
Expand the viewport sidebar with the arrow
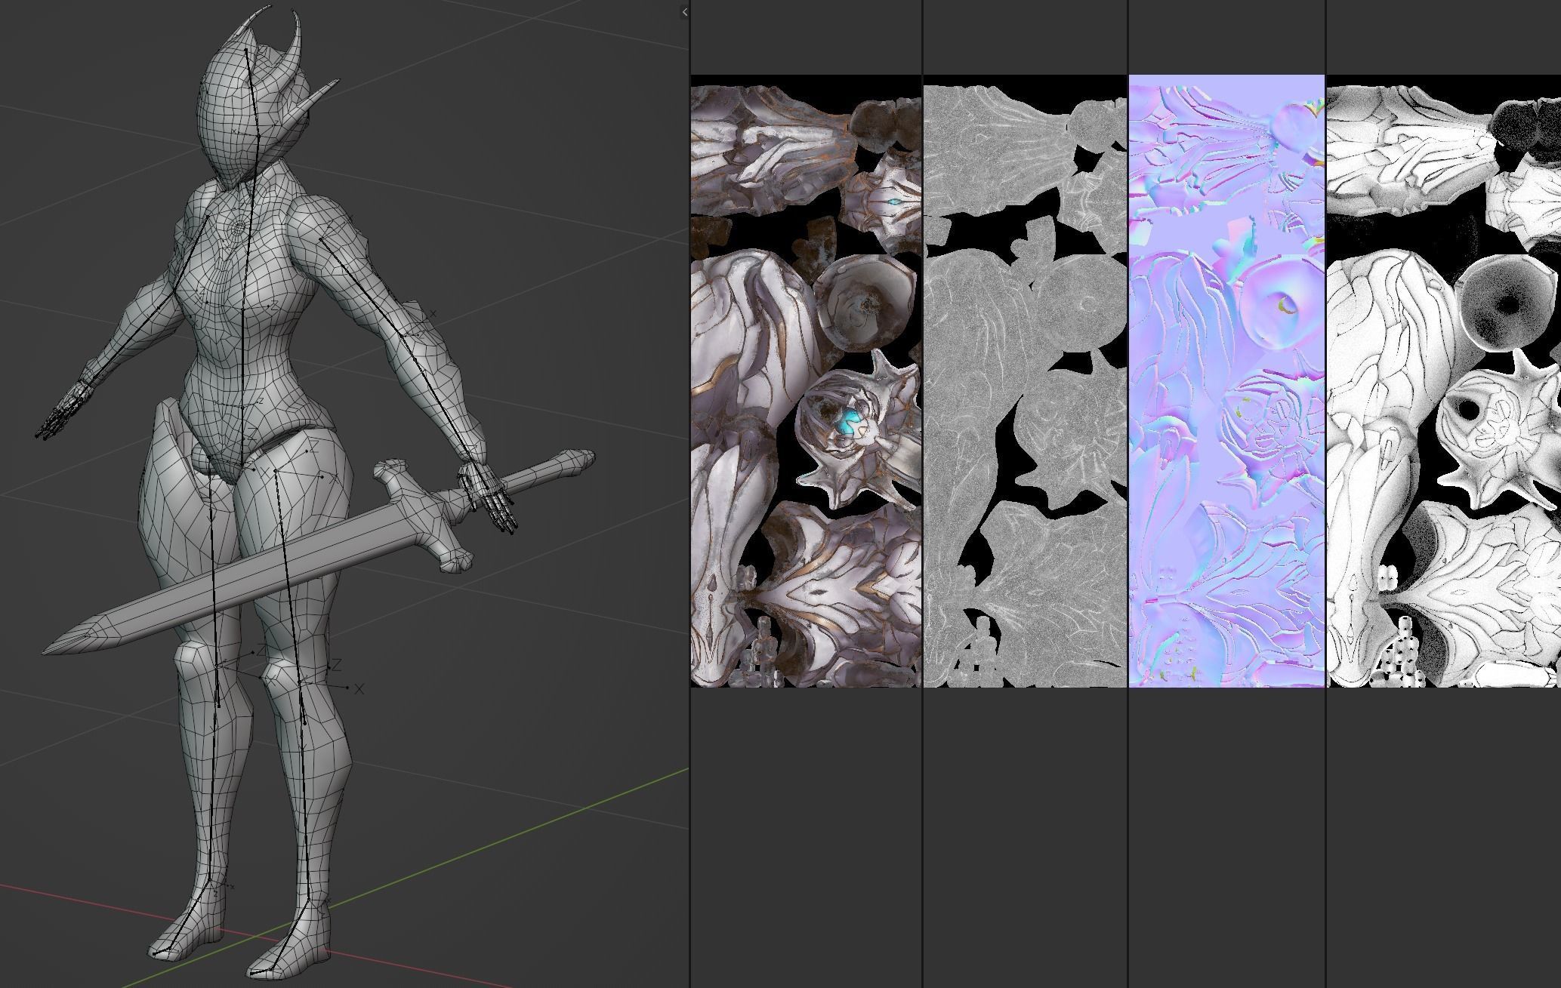click(x=684, y=12)
